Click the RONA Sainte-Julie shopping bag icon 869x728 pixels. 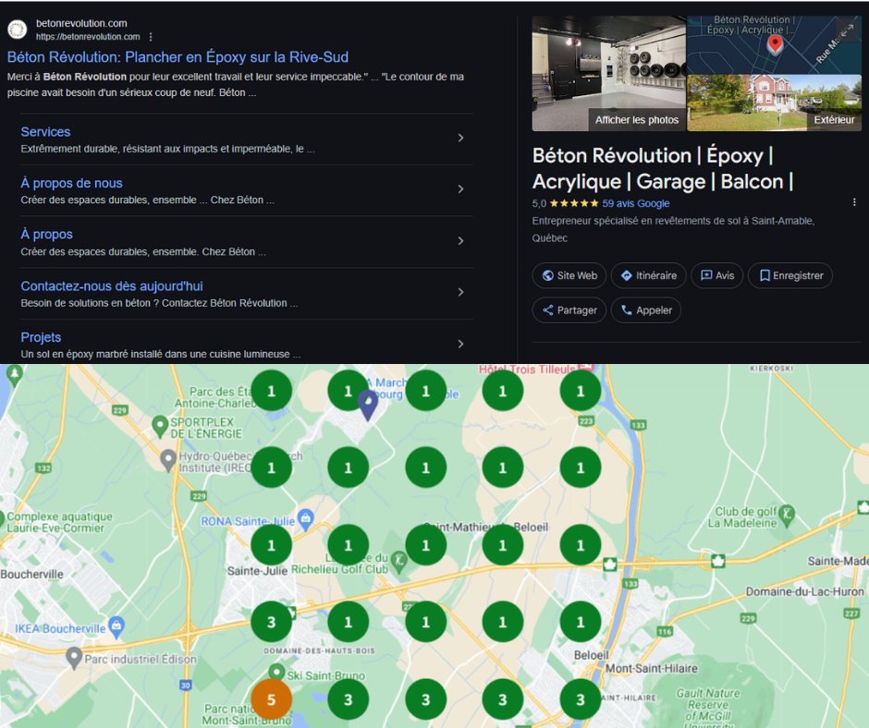tap(305, 518)
